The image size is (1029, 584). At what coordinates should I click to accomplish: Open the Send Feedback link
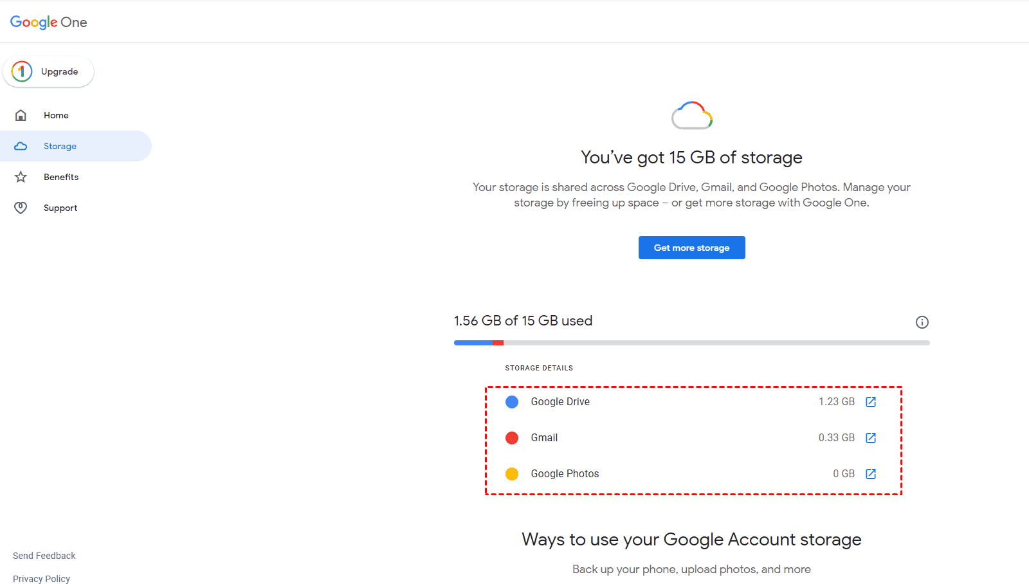(44, 556)
